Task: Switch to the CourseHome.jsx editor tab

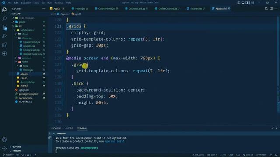Action: coord(106,9)
